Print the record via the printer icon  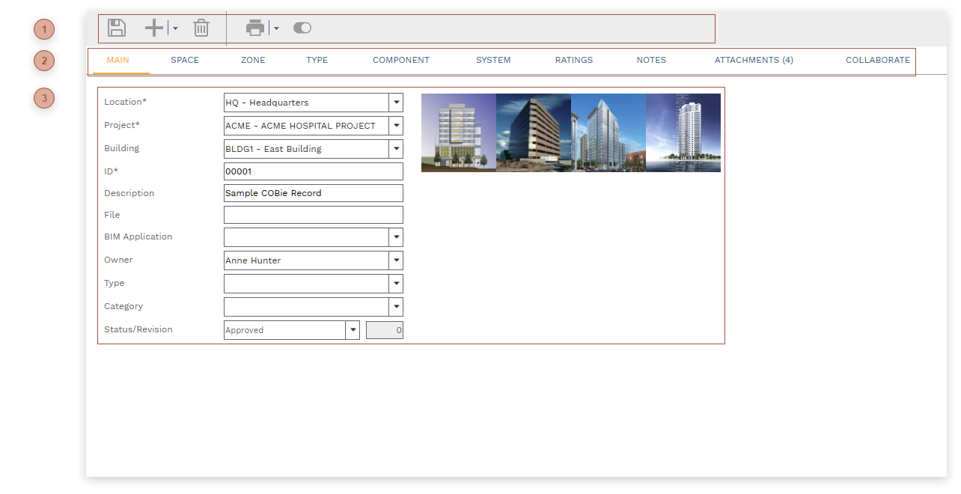point(256,28)
